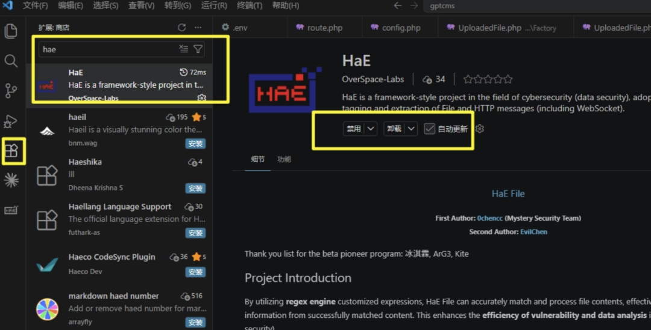
Task: Open the EvilChen author link
Action: tap(533, 232)
